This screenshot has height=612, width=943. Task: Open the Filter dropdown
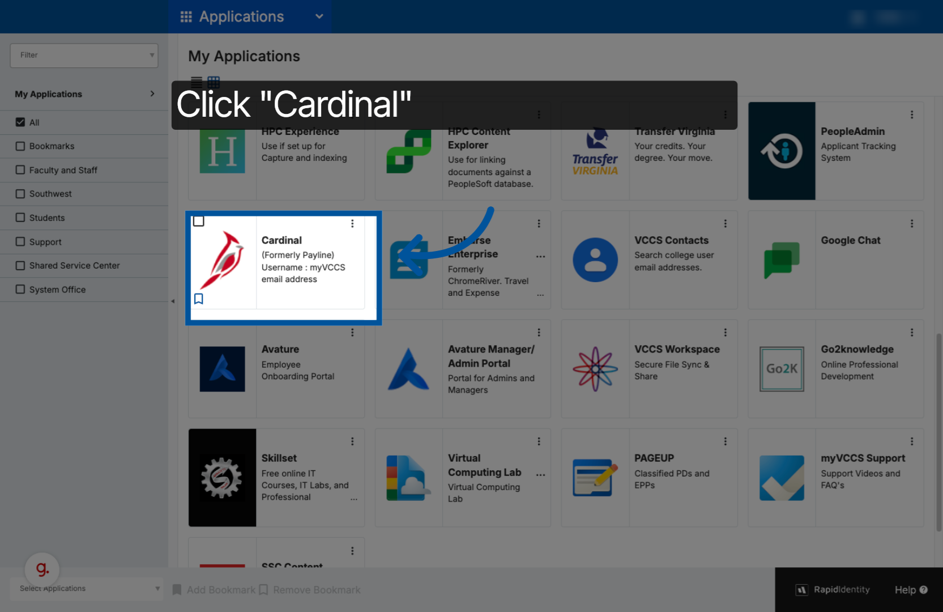pos(84,56)
